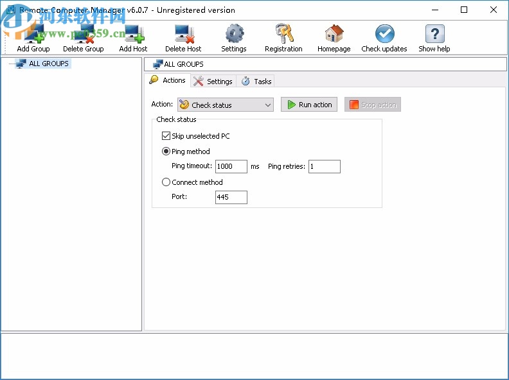Open the Action dropdown showing Check status
This screenshot has width=509, height=380.
226,105
